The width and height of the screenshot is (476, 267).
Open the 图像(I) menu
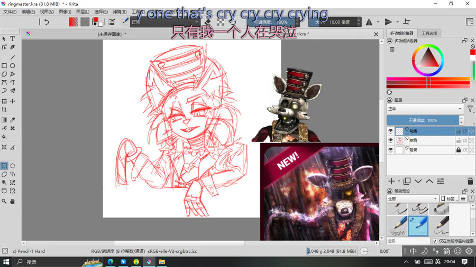(65, 12)
